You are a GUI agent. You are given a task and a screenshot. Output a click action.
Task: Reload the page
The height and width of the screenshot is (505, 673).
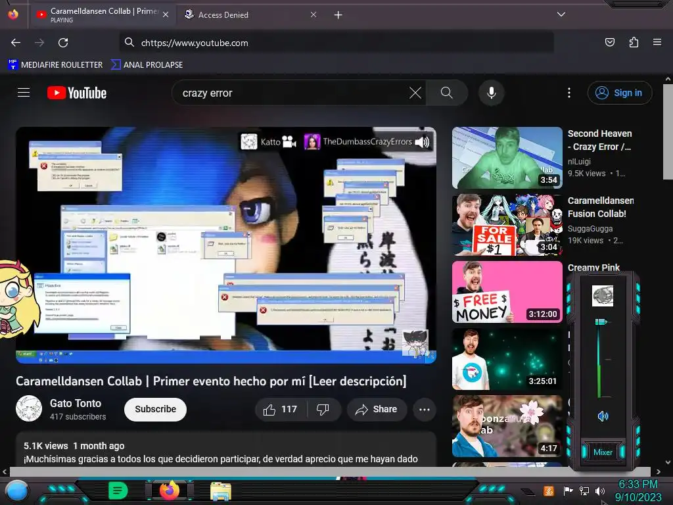point(63,43)
